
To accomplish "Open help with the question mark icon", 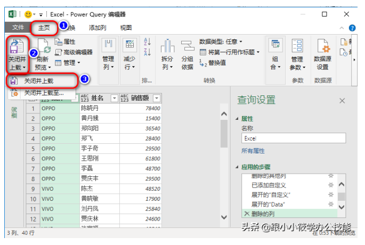I will click(352, 28).
